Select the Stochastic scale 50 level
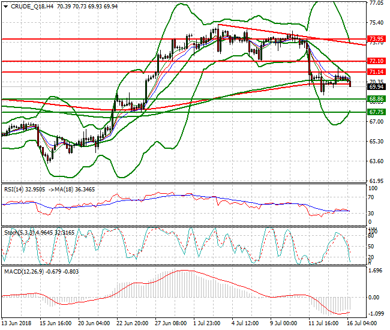The width and height of the screenshot is (390, 330). click(x=371, y=247)
